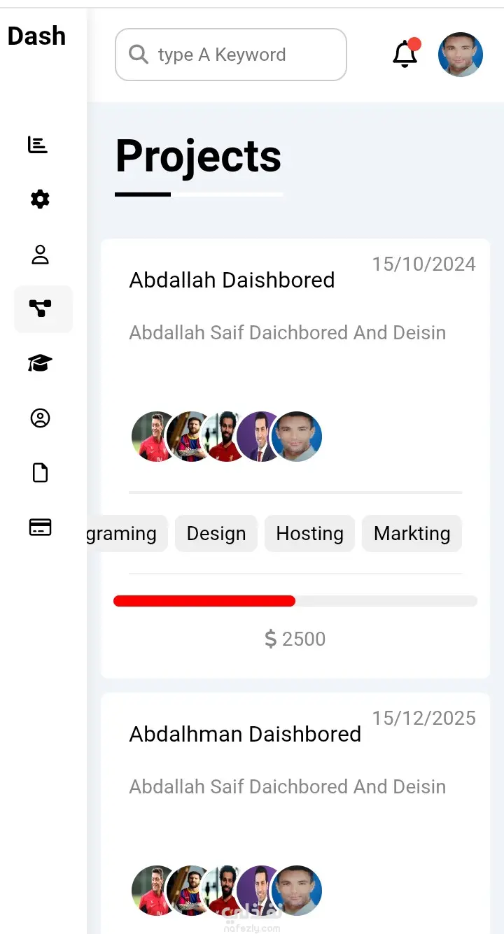Select the projects diagram icon in sidebar
Image resolution: width=504 pixels, height=934 pixels.
pos(40,309)
